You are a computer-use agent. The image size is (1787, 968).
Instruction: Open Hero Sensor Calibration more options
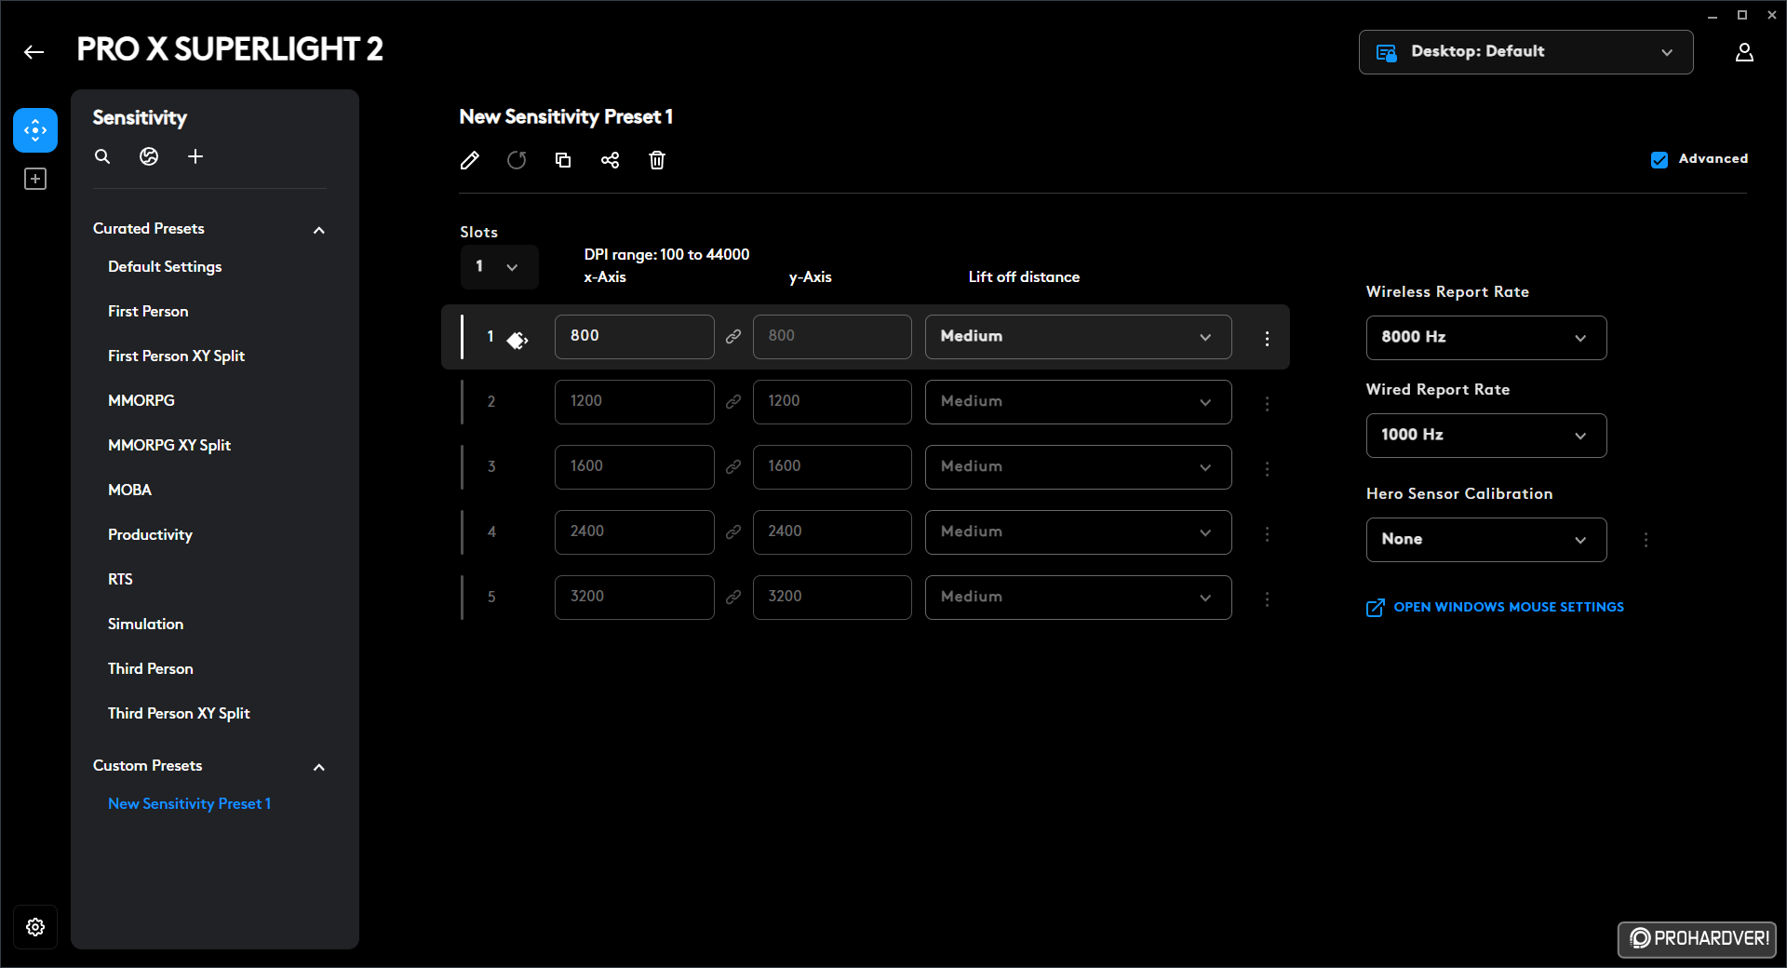pos(1646,540)
